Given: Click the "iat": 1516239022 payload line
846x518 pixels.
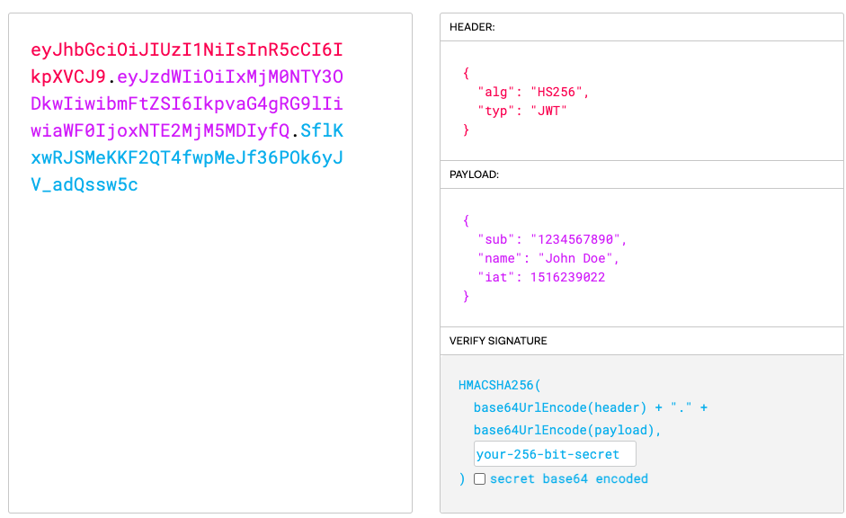Looking at the screenshot, I should click(541, 277).
